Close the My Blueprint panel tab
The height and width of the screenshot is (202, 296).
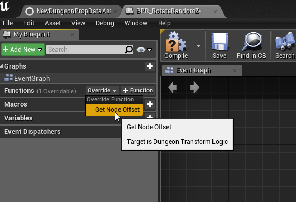tap(72, 35)
